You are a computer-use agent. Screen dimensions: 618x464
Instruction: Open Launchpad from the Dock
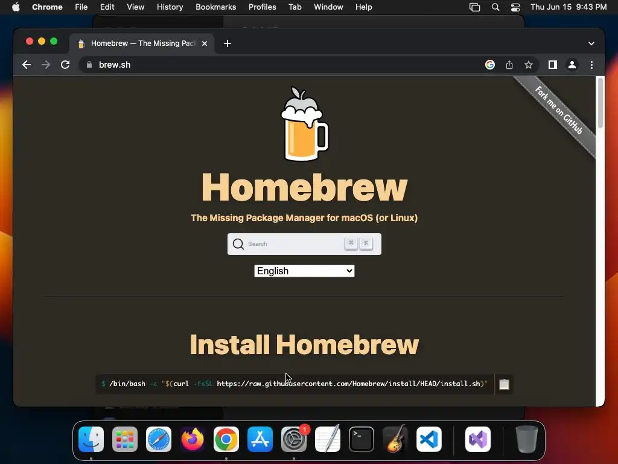click(x=125, y=439)
